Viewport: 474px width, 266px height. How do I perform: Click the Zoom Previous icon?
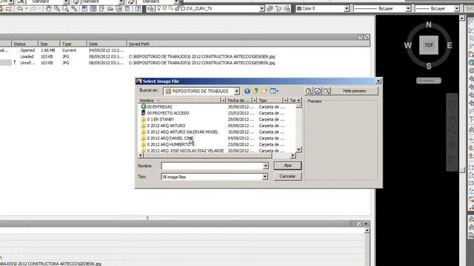74,9
